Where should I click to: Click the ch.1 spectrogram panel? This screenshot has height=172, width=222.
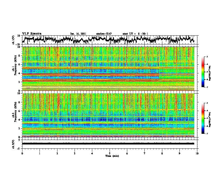[x=108, y=69]
